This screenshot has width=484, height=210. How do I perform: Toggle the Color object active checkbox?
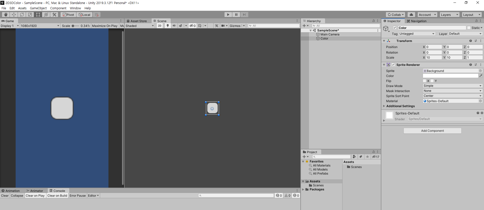[x=395, y=28]
